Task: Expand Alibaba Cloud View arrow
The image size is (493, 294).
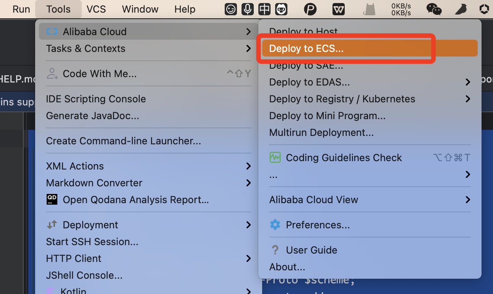Action: tap(468, 200)
